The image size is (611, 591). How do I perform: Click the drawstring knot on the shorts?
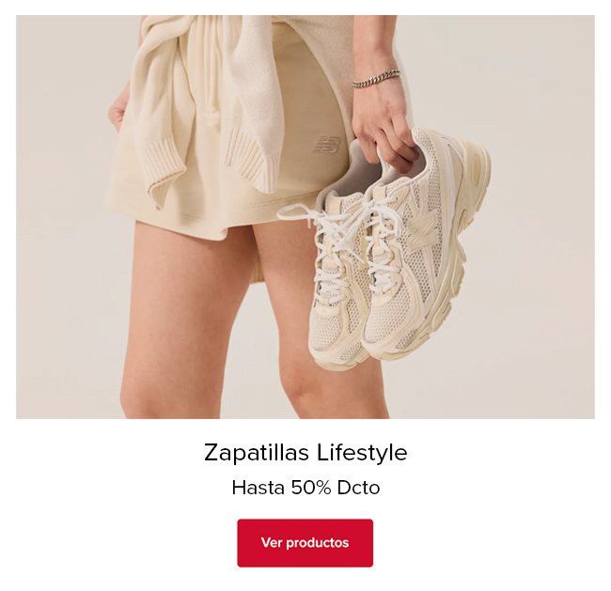[212, 117]
